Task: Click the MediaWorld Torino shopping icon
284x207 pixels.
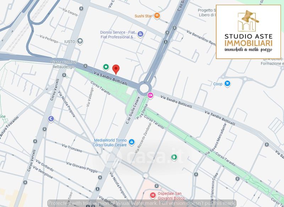Action: [132, 142]
